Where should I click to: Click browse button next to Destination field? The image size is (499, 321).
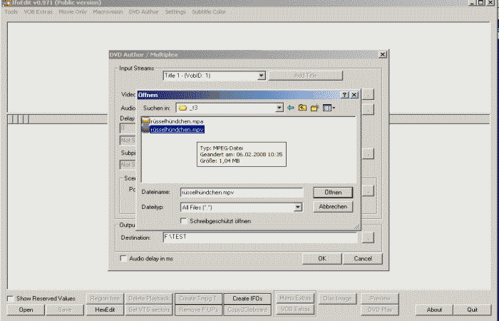point(368,238)
